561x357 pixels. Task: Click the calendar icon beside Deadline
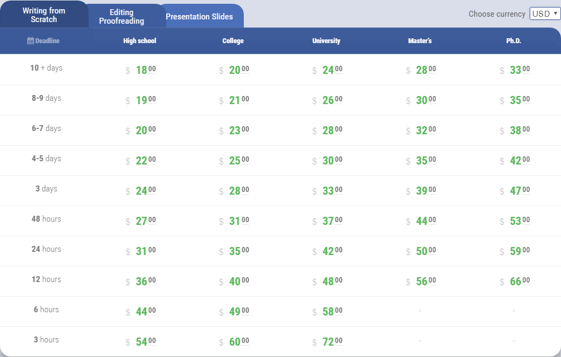click(30, 41)
